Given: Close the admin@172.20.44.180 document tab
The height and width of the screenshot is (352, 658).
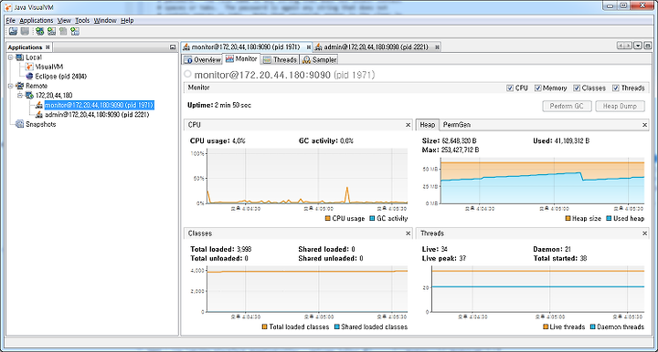Looking at the screenshot, I should pyautogui.click(x=437, y=47).
